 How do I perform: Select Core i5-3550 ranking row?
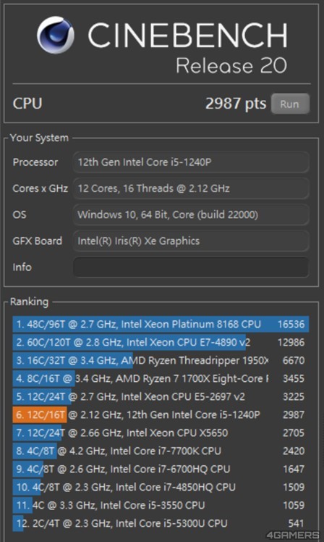click(x=161, y=505)
